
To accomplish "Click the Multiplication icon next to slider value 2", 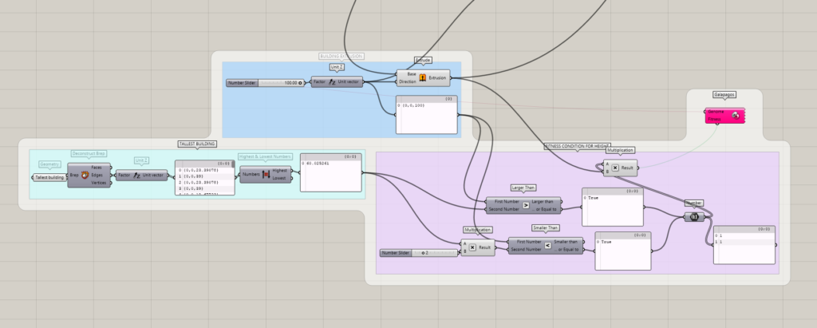I will click(472, 247).
